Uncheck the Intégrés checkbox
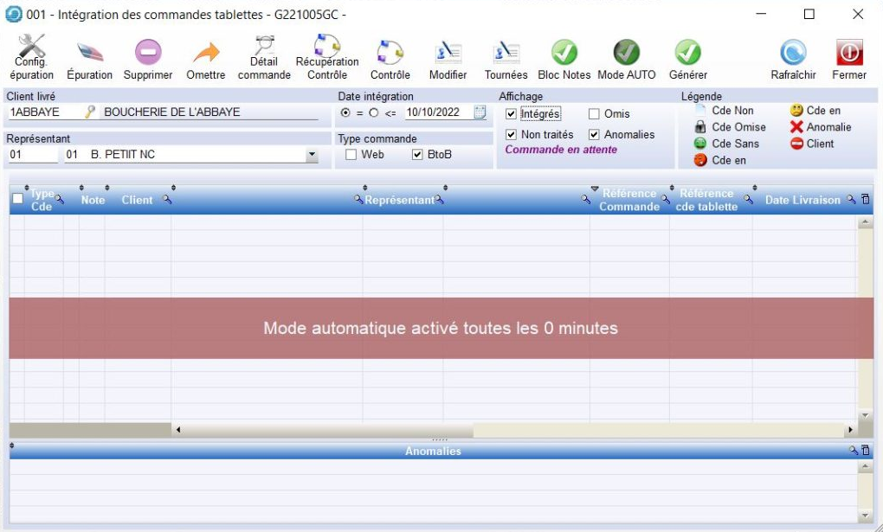The width and height of the screenshot is (883, 532). (512, 114)
